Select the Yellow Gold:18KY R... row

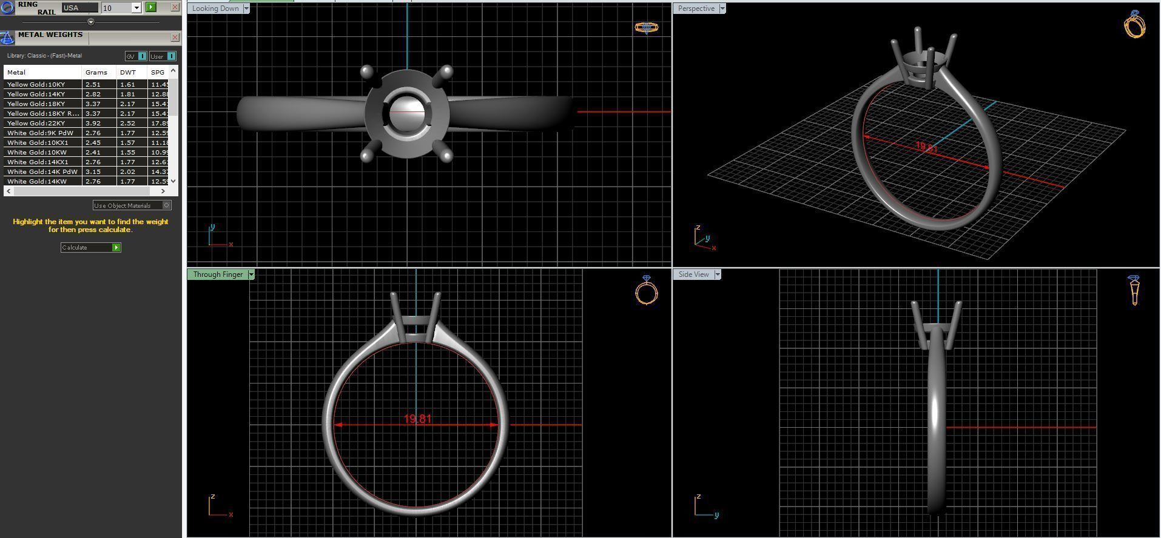[x=86, y=113]
